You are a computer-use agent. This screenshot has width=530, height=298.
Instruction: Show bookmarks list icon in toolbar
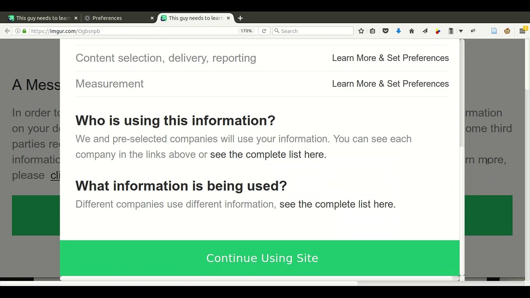[373, 31]
